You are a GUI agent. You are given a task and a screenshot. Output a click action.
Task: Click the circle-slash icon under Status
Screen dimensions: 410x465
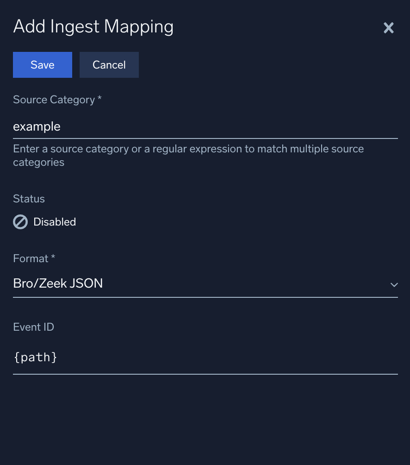[20, 222]
